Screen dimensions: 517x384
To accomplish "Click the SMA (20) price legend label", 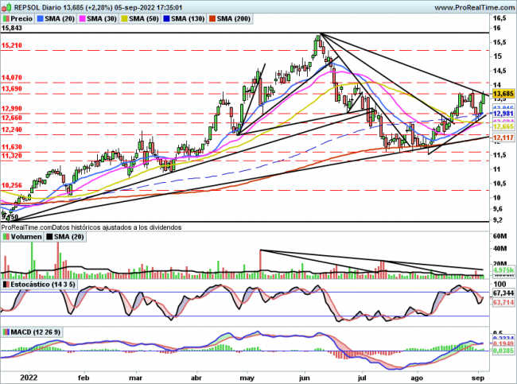I will coord(60,19).
